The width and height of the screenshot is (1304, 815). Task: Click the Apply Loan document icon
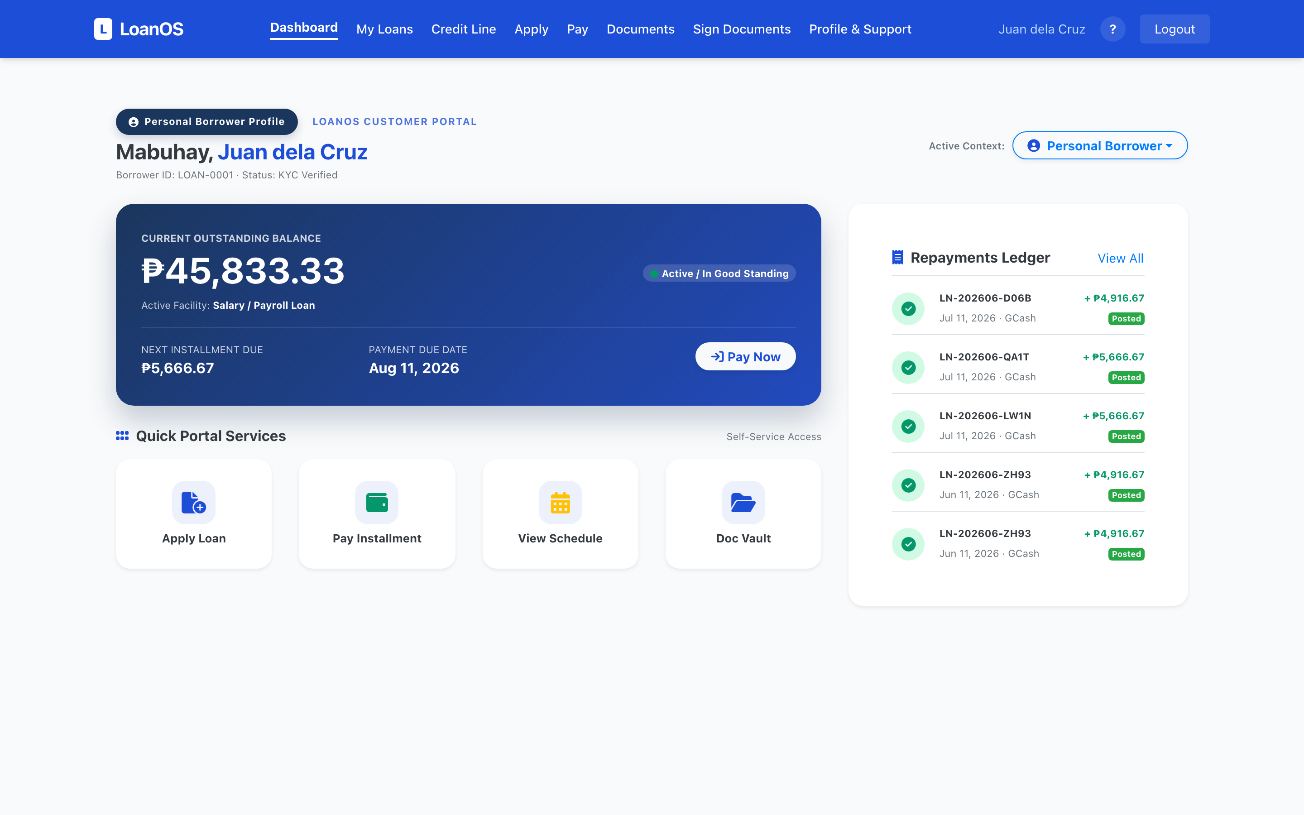pyautogui.click(x=193, y=502)
